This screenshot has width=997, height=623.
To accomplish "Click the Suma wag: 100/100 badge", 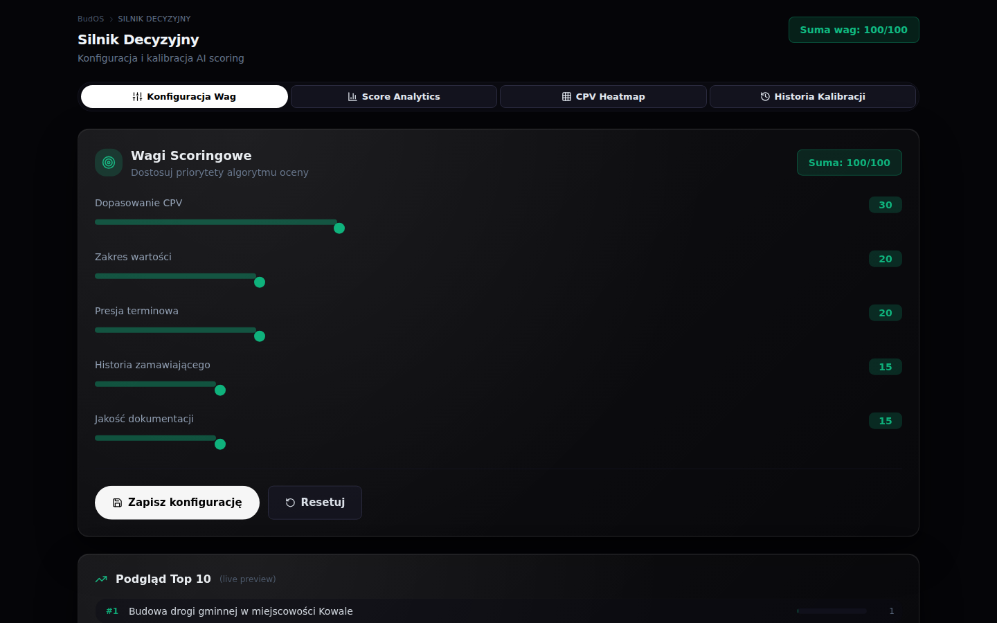I will point(854,30).
